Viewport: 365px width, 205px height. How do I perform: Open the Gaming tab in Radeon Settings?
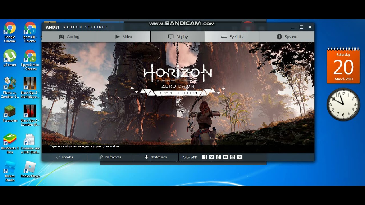point(69,37)
